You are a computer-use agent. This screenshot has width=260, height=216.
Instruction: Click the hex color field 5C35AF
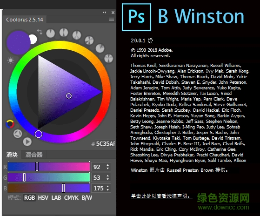(105, 144)
